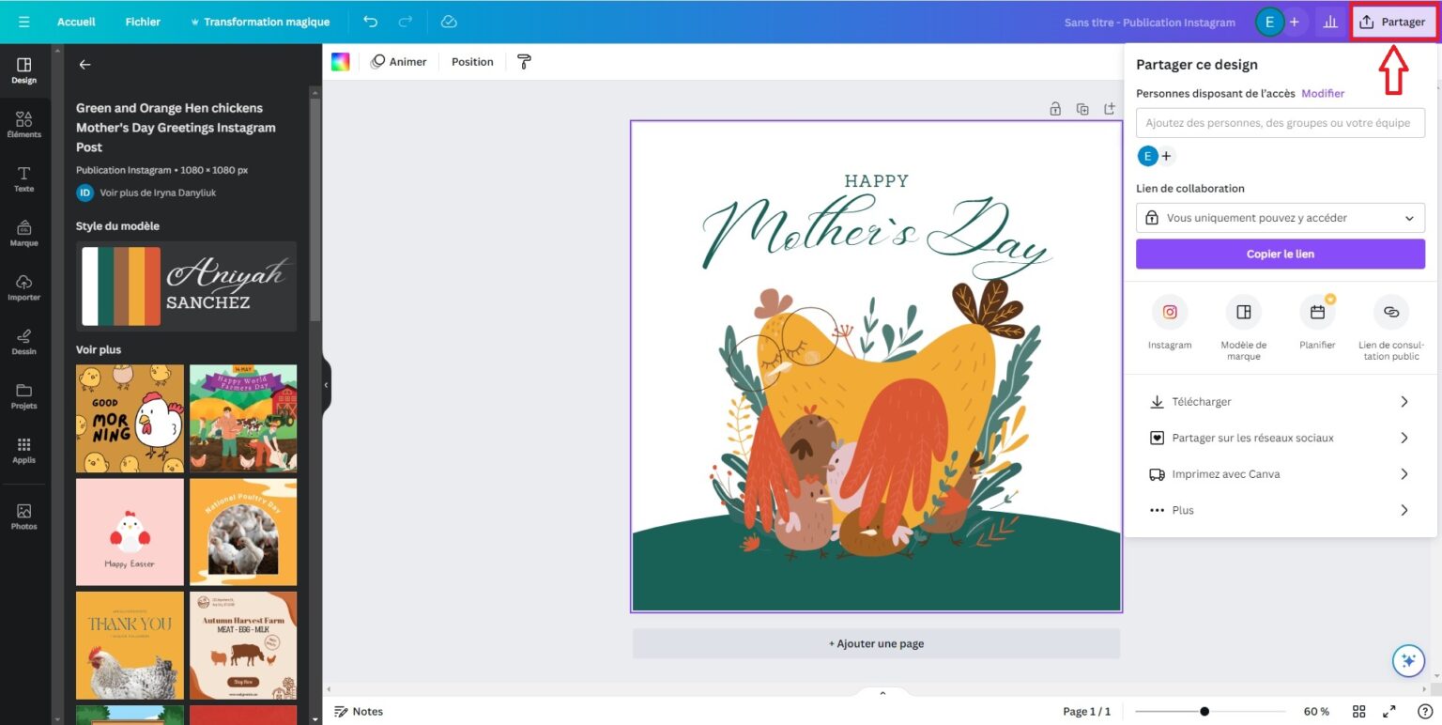Viewport: 1442px width, 725px height.
Task: Open the Éléments panel
Action: tap(24, 123)
